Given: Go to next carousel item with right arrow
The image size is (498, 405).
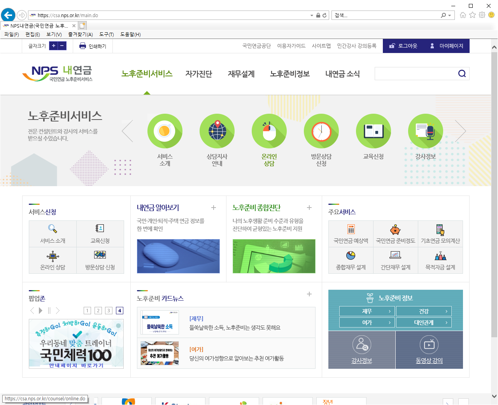Looking at the screenshot, I should tap(460, 131).
